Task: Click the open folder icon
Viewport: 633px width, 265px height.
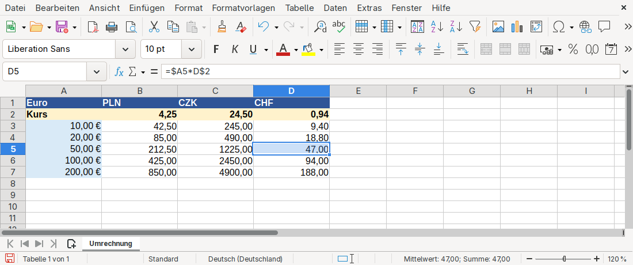Action: [36, 27]
